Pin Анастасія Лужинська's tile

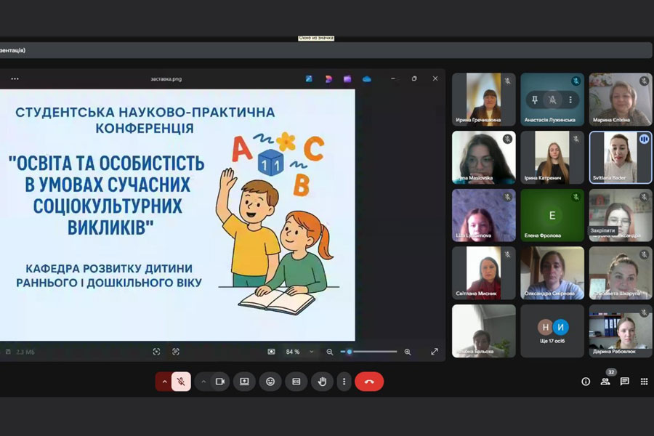point(535,100)
